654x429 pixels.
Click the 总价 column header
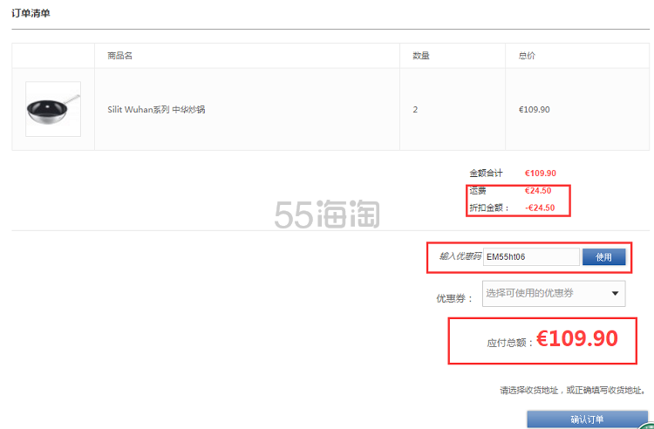click(x=527, y=56)
